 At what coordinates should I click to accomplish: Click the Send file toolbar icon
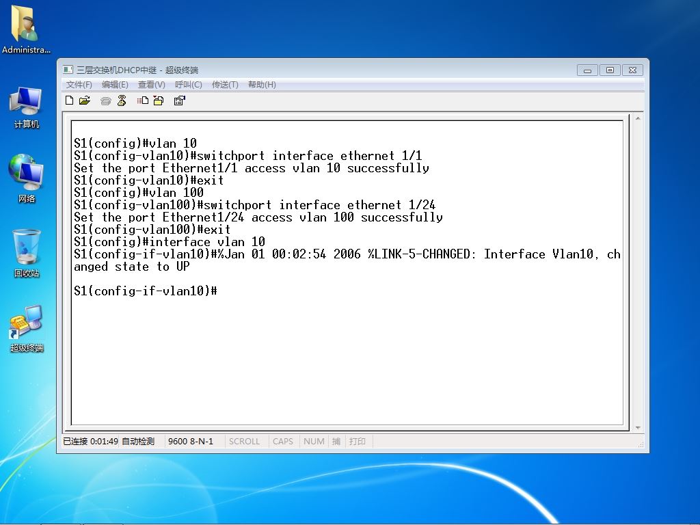coord(143,100)
